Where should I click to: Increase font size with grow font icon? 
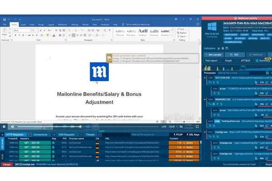point(41,30)
